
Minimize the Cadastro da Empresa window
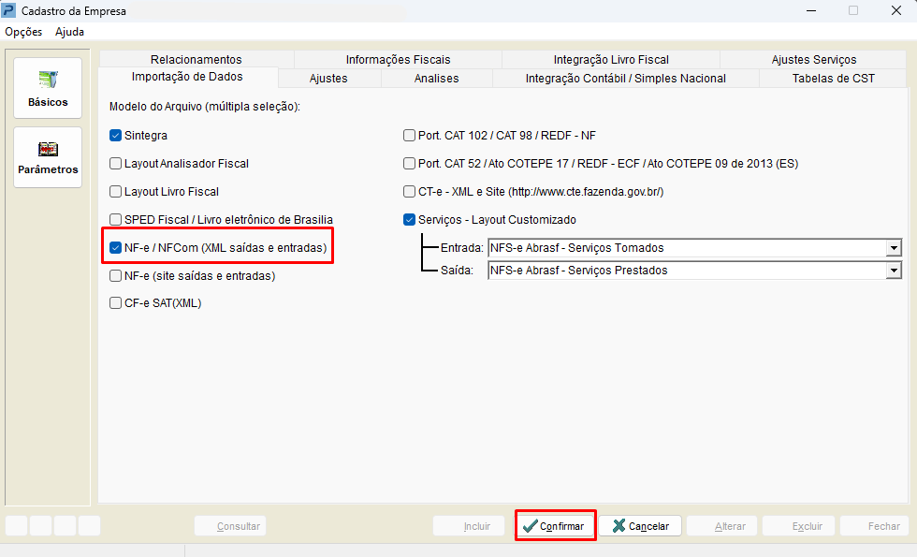811,10
